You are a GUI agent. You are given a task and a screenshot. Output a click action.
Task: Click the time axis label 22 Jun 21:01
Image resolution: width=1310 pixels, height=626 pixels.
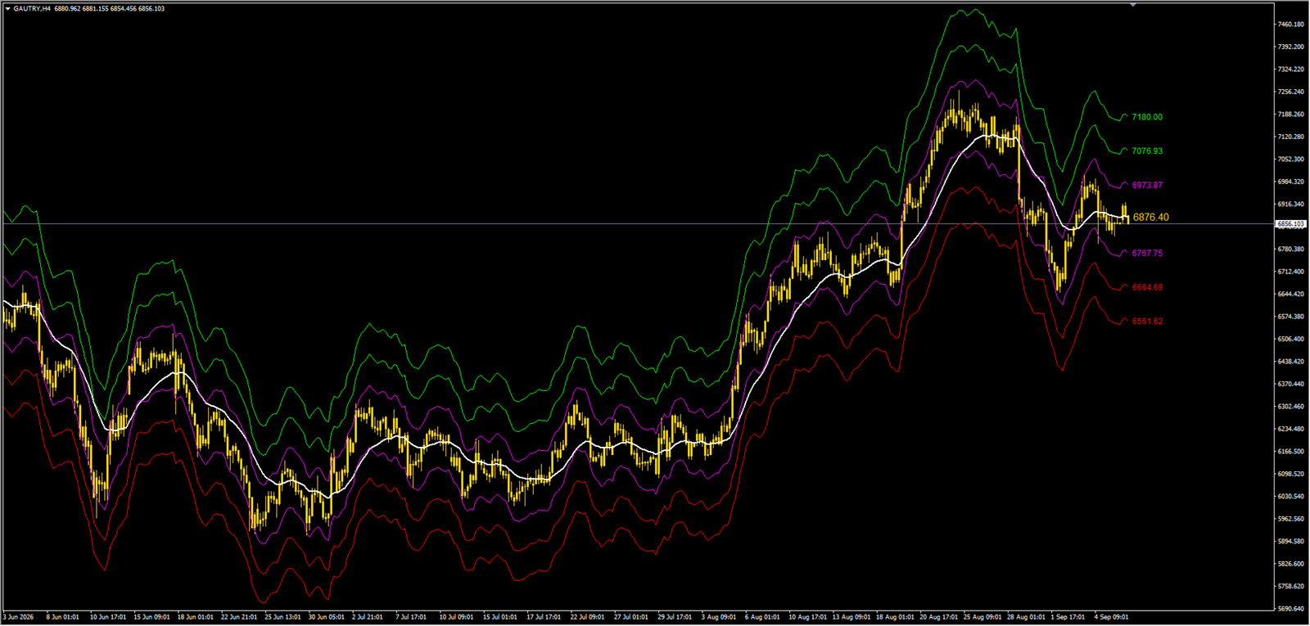click(239, 617)
